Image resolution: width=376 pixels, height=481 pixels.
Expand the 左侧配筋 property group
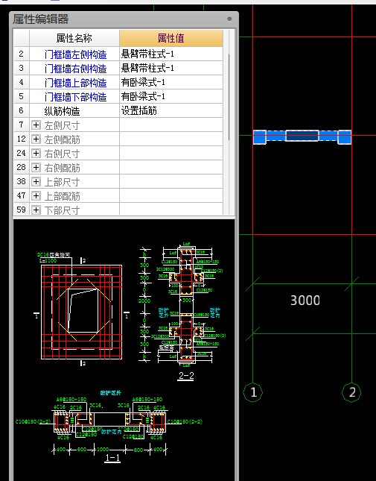(x=36, y=139)
